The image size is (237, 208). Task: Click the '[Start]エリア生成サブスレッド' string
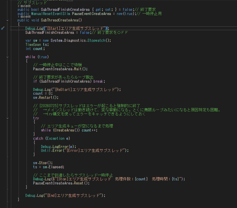(x=75, y=28)
